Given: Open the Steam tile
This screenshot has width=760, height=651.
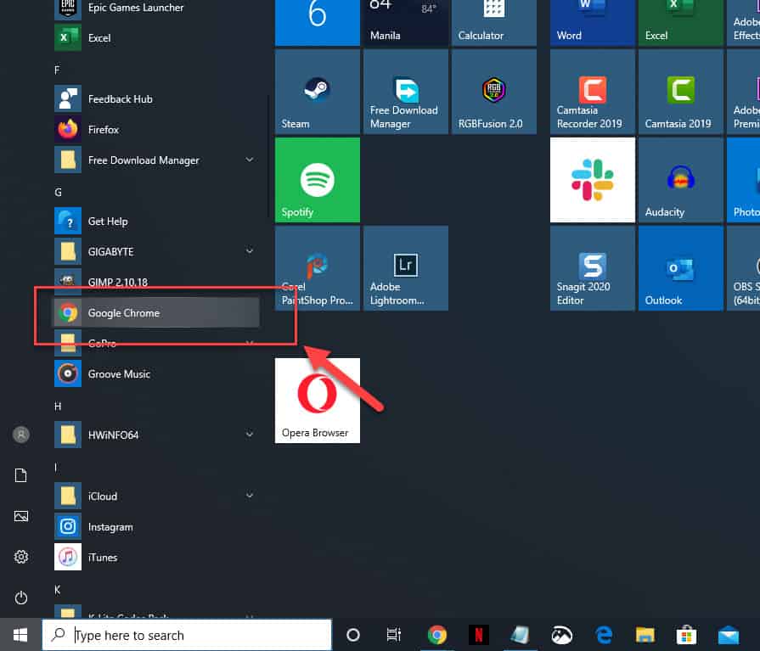Looking at the screenshot, I should coord(318,92).
